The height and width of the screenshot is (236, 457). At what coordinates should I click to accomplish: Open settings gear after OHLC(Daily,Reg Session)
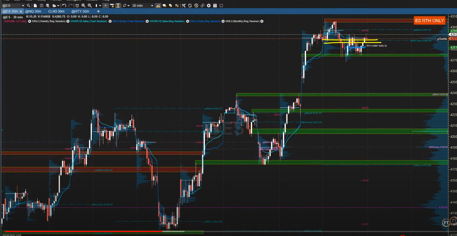(223, 21)
